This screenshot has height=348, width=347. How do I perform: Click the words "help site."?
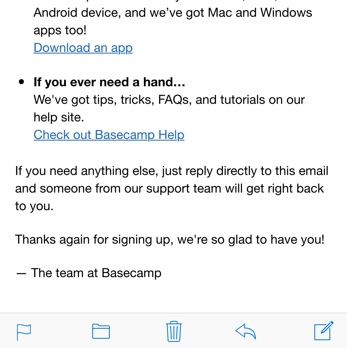59,117
